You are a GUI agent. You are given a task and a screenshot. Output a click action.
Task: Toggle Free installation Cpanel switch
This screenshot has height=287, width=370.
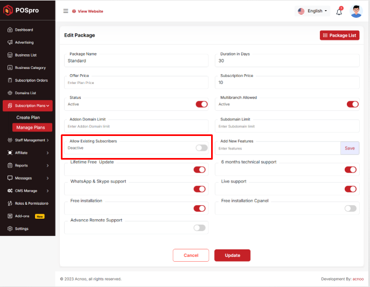(x=350, y=208)
